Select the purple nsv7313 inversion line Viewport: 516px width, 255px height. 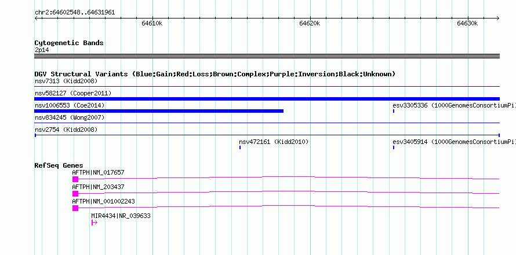pyautogui.click(x=267, y=86)
